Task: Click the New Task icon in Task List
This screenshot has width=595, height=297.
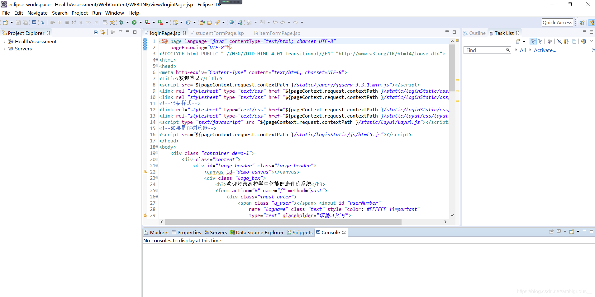Action: point(518,41)
